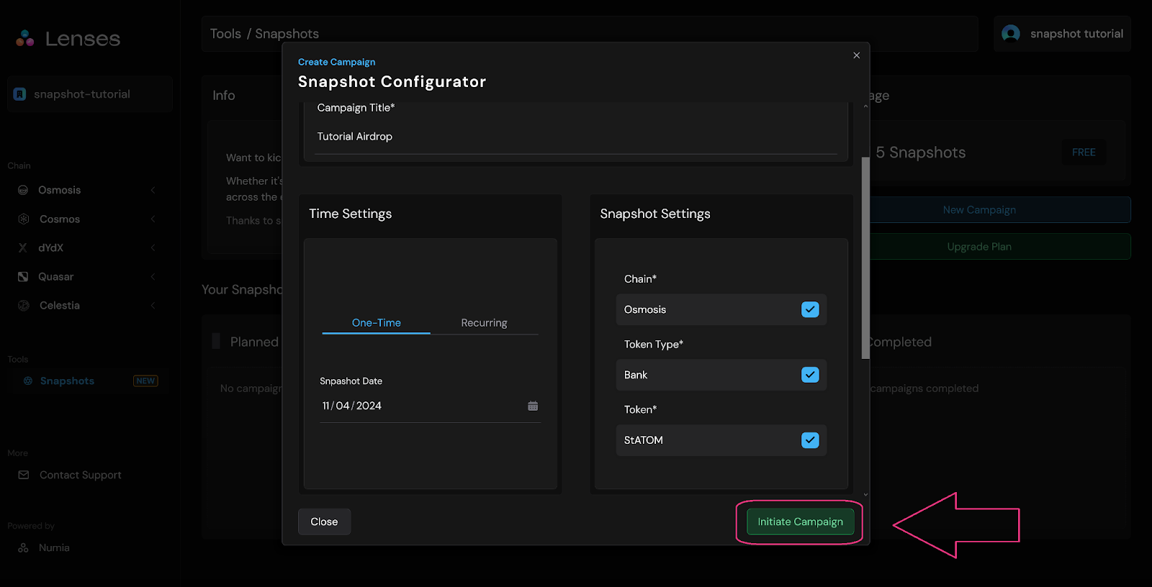Toggle the StATOM token checkbox
This screenshot has width=1152, height=587.
pos(810,440)
